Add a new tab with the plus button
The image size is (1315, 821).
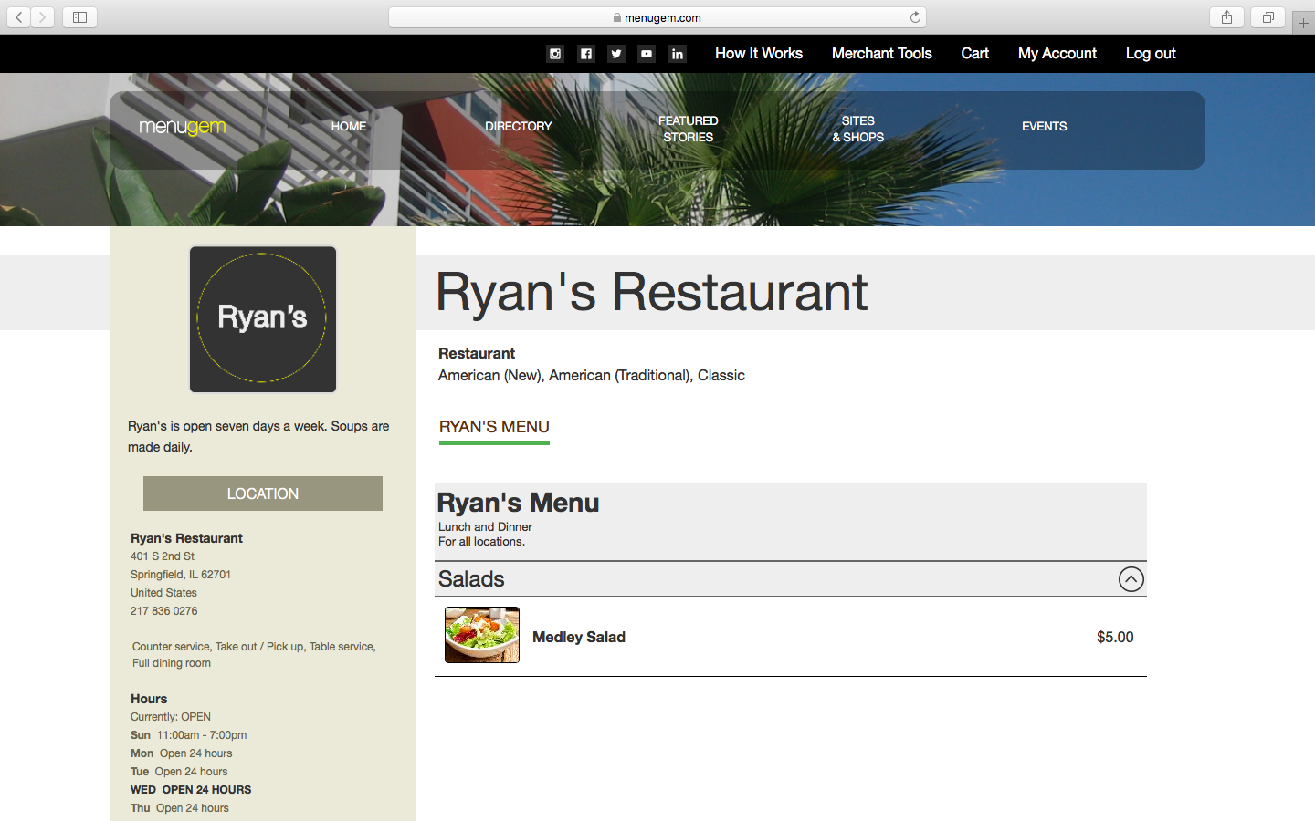pos(1303,23)
